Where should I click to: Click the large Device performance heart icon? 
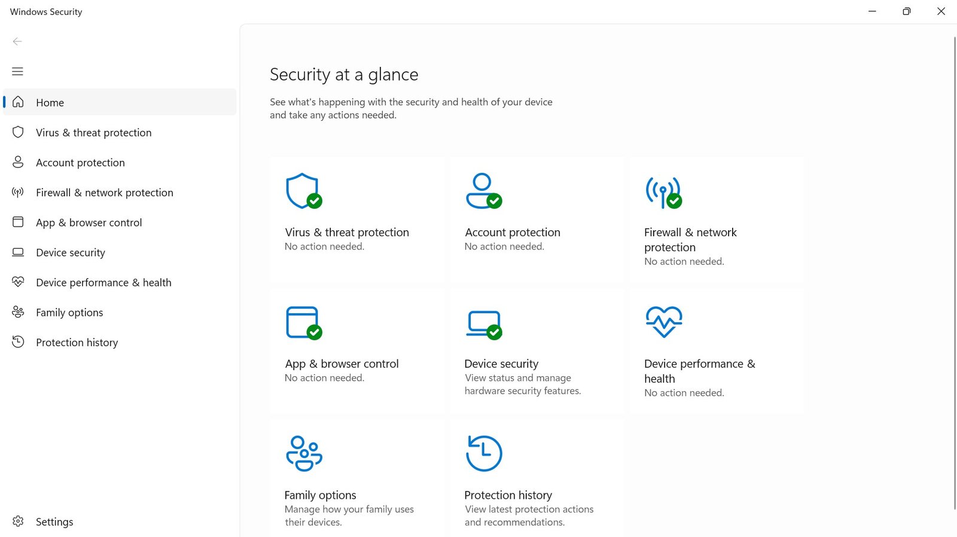664,322
